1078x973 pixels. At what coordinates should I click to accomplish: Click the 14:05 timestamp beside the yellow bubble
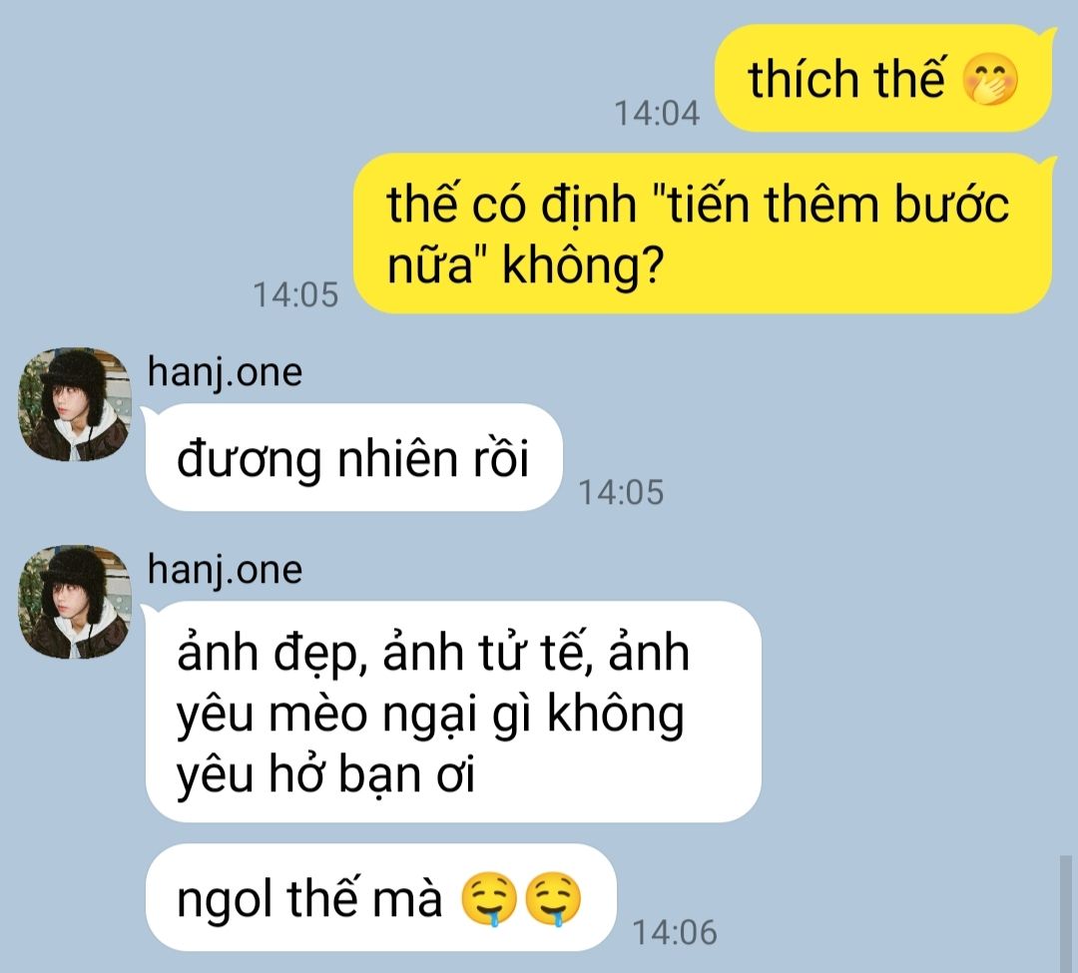(295, 294)
